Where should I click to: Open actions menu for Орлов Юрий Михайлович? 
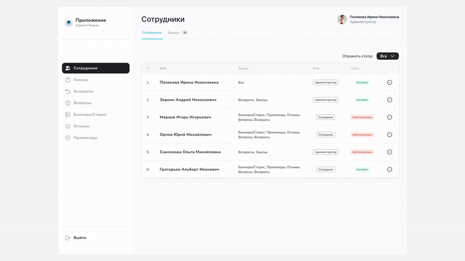pyautogui.click(x=389, y=135)
